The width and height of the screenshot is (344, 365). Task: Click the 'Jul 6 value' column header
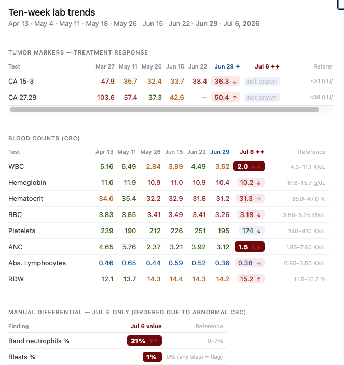[146, 326]
